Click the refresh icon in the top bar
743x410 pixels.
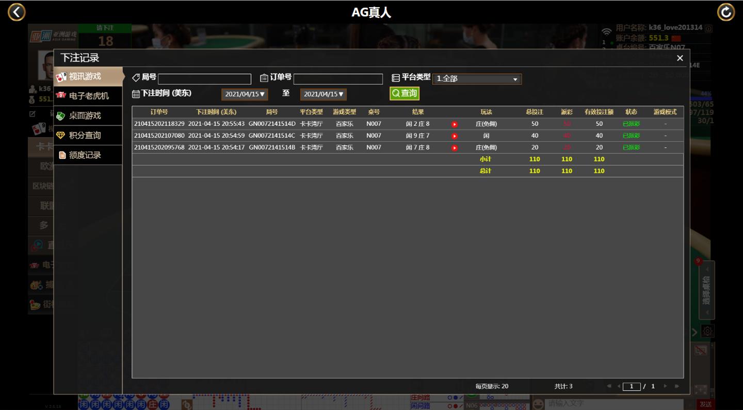[725, 12]
